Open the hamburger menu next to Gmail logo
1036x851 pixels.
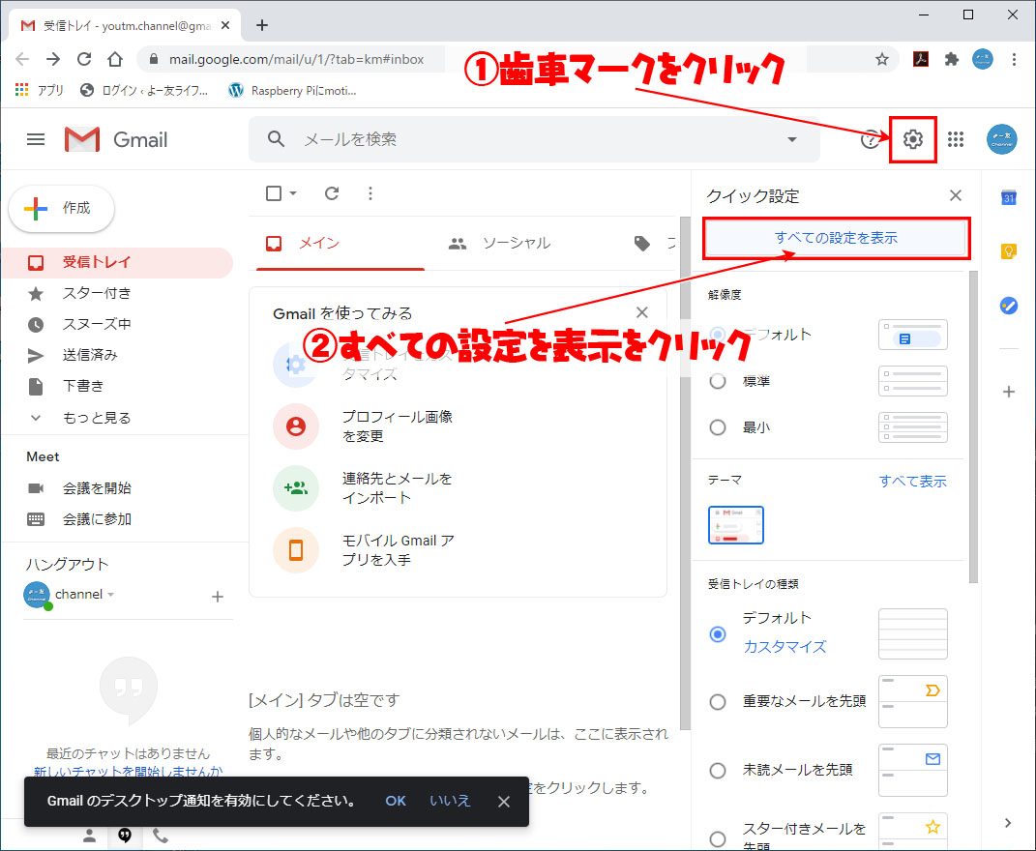[x=35, y=139]
